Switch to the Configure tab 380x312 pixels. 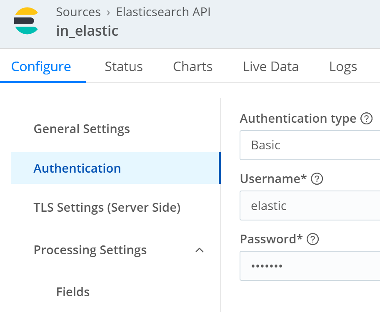41,67
